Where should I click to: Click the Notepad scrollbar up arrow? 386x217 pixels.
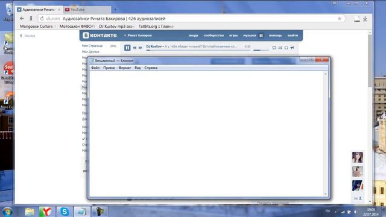326,74
